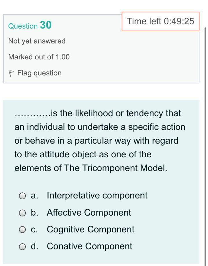Click the Not yet answered status text

(37, 41)
